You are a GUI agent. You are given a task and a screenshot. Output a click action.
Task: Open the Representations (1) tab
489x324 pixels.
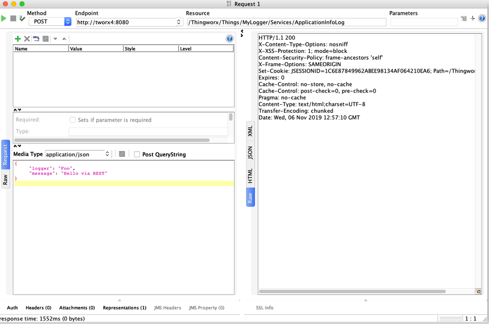124,308
